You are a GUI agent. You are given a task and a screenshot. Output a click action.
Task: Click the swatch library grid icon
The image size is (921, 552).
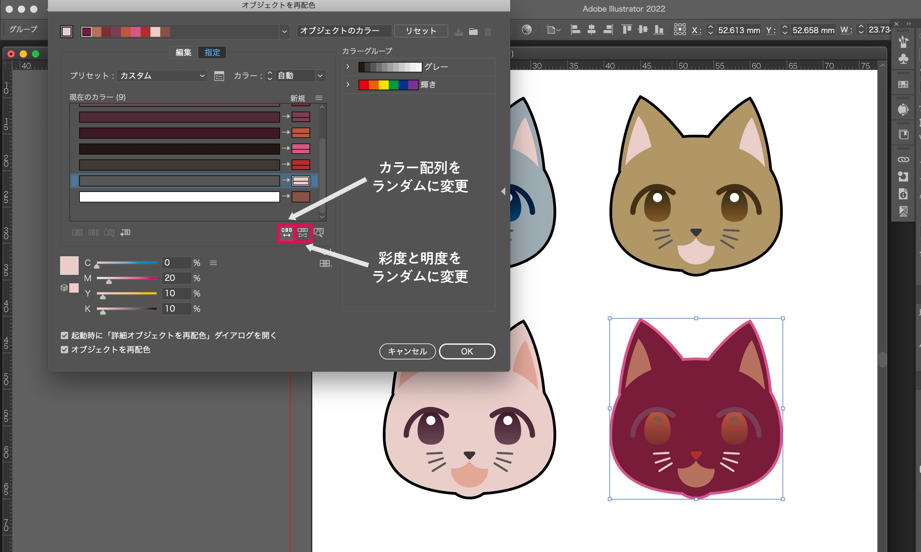[x=325, y=263]
